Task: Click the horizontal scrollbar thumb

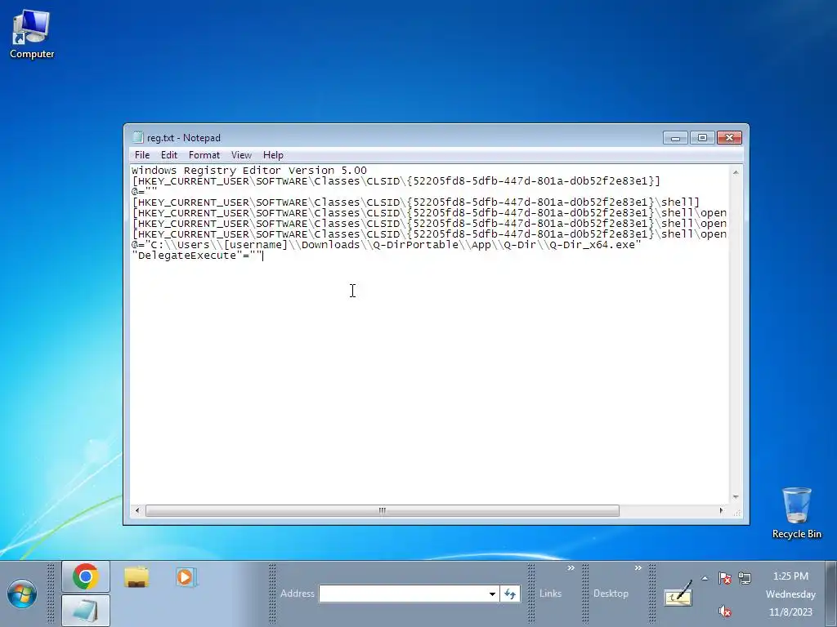Action: click(383, 511)
